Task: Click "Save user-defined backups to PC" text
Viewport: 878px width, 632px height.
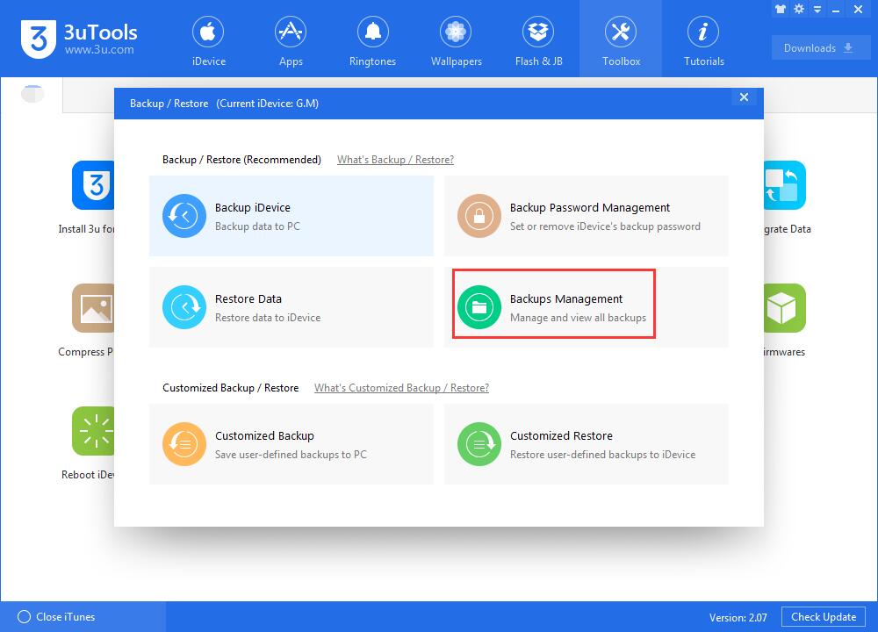Action: point(291,455)
